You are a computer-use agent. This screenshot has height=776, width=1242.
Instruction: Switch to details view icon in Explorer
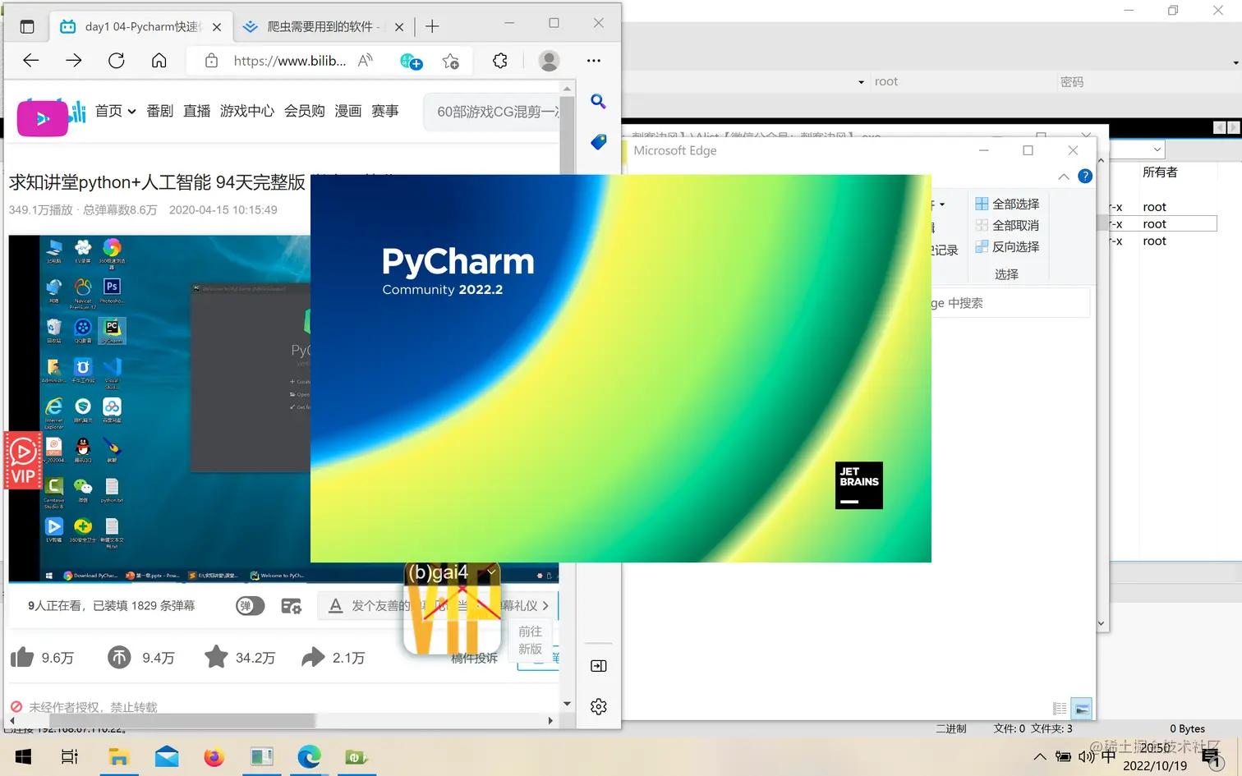click(1060, 708)
